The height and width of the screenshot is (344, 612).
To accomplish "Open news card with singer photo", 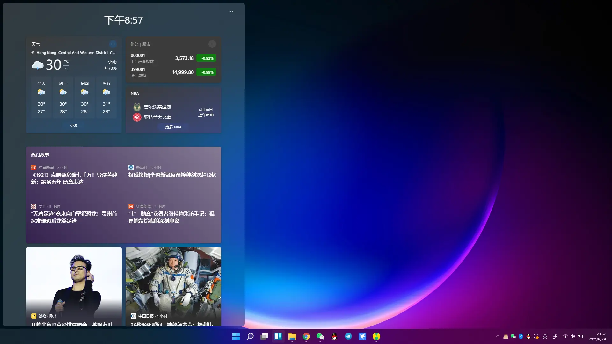I will point(74,287).
